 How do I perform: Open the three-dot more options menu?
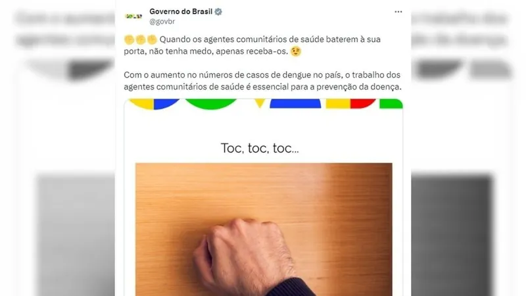(398, 12)
